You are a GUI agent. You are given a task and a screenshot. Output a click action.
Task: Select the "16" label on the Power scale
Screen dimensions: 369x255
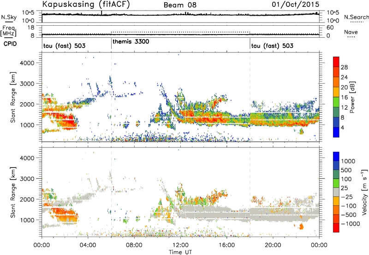pyautogui.click(x=344, y=98)
